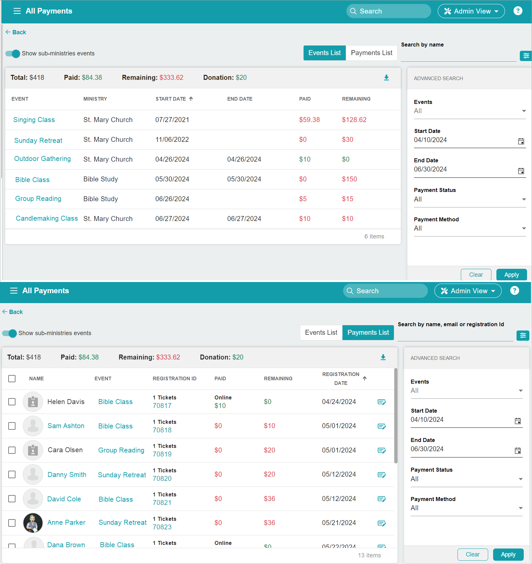This screenshot has height=564, width=532.
Task: Check the box for Sam Ashton
Action: pos(12,426)
